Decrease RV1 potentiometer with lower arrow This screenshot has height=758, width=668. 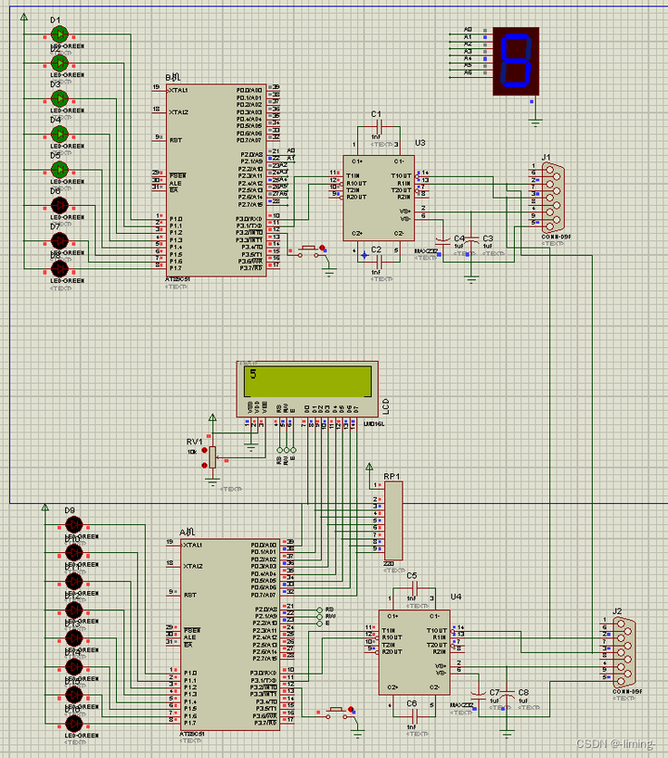pos(204,465)
